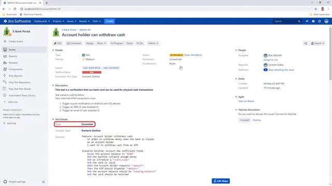Click reporter Levente Szabo

(x=276, y=65)
